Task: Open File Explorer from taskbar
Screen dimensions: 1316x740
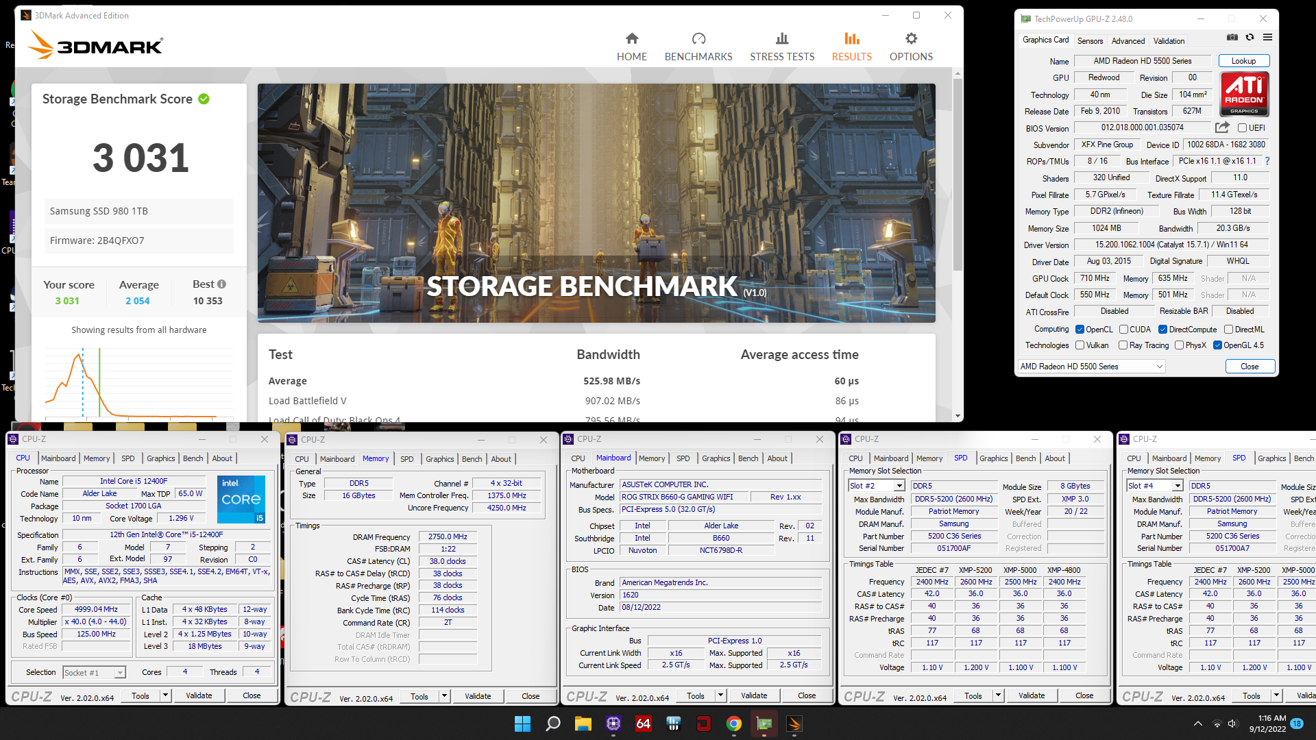Action: [x=583, y=724]
